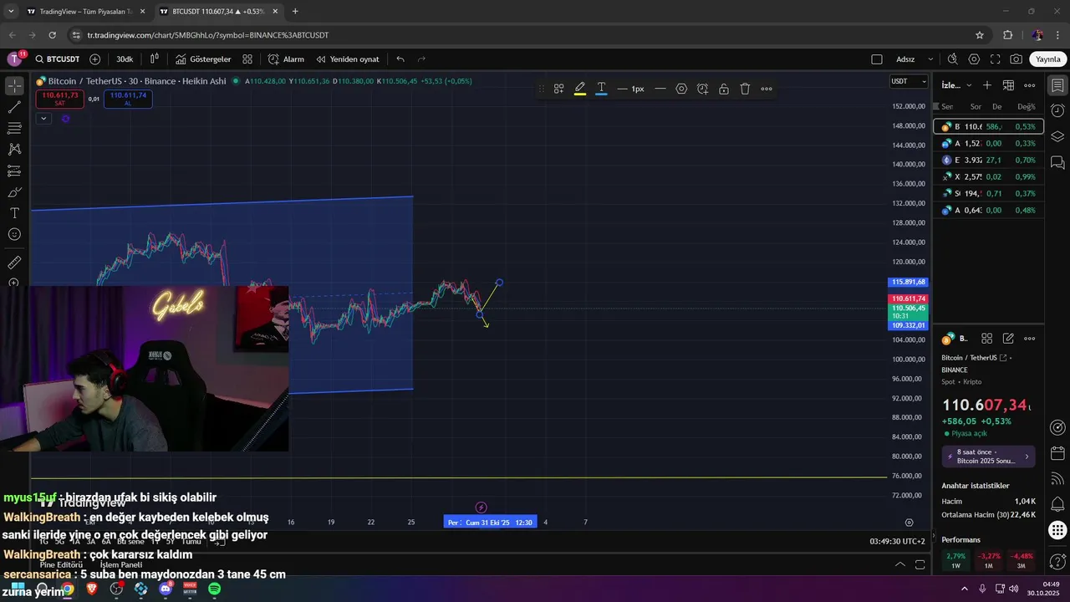Open the economic calendar icon

1057,452
